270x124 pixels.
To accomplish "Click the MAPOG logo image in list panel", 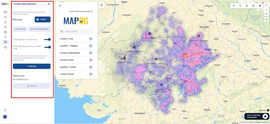I will tap(76, 20).
